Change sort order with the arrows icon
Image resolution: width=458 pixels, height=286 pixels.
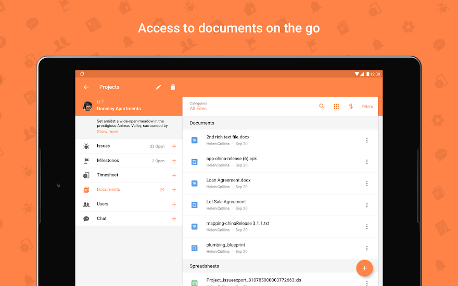tap(351, 106)
